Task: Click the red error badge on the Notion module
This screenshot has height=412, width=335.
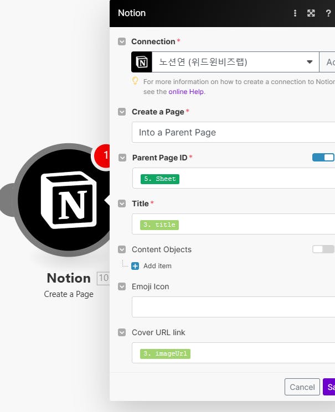Action: click(x=103, y=155)
